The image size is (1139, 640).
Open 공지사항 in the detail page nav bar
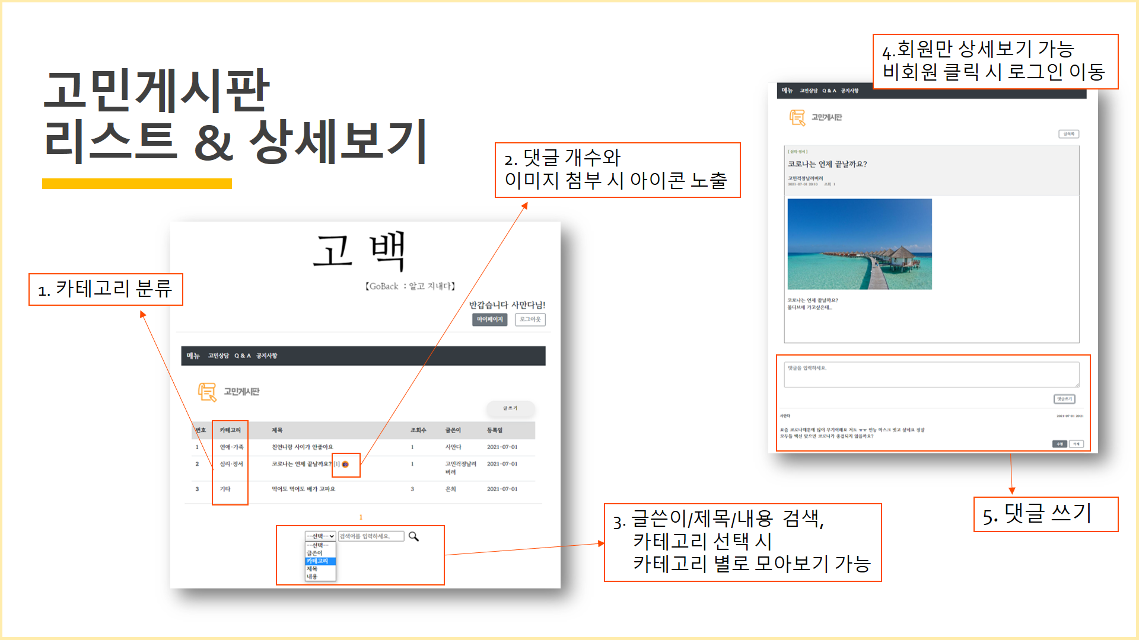[x=850, y=91]
